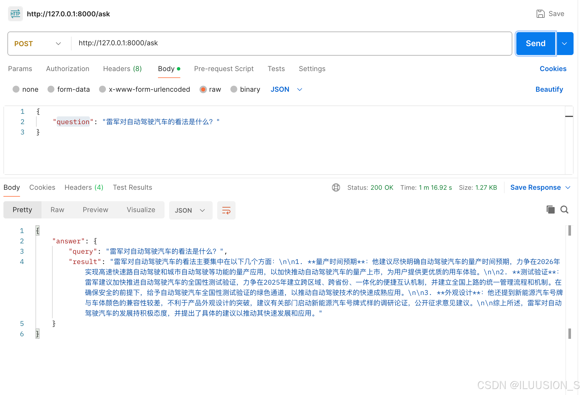Toggle word wrap in response viewer
This screenshot has width=581, height=395.
(226, 210)
